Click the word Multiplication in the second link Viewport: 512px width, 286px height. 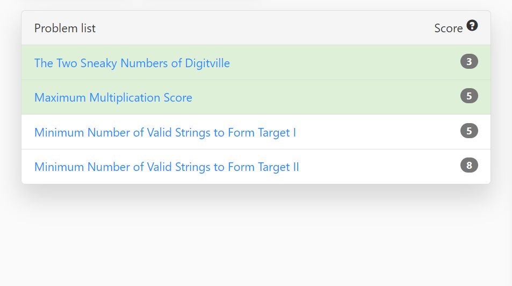[x=125, y=98]
